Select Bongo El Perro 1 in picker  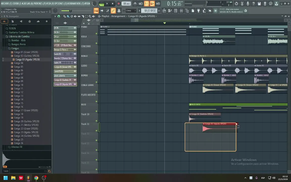point(65,50)
